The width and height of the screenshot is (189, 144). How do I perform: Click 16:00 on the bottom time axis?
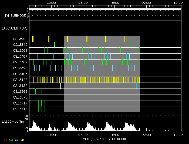pyautogui.click(x=115, y=135)
